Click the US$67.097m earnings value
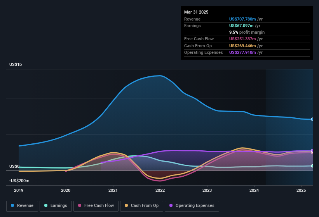The width and height of the screenshot is (319, 217). click(241, 26)
